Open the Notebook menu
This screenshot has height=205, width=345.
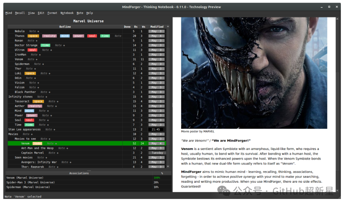(x=67, y=13)
